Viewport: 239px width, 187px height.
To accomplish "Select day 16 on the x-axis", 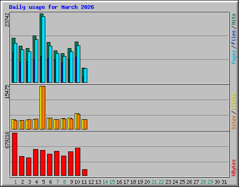I will pos(119,182).
